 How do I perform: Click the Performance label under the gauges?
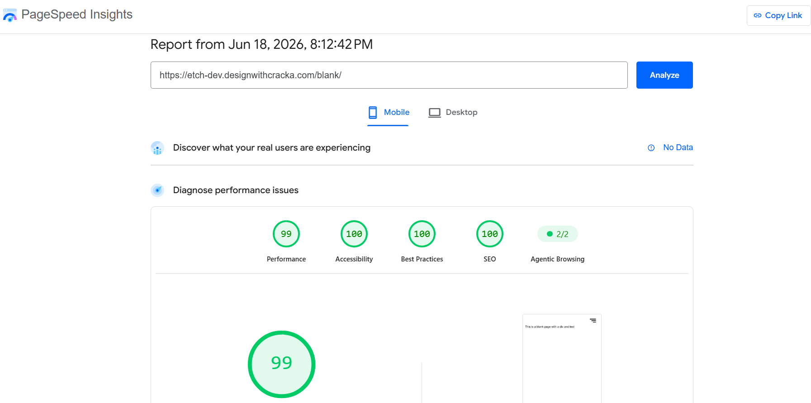[x=286, y=259]
